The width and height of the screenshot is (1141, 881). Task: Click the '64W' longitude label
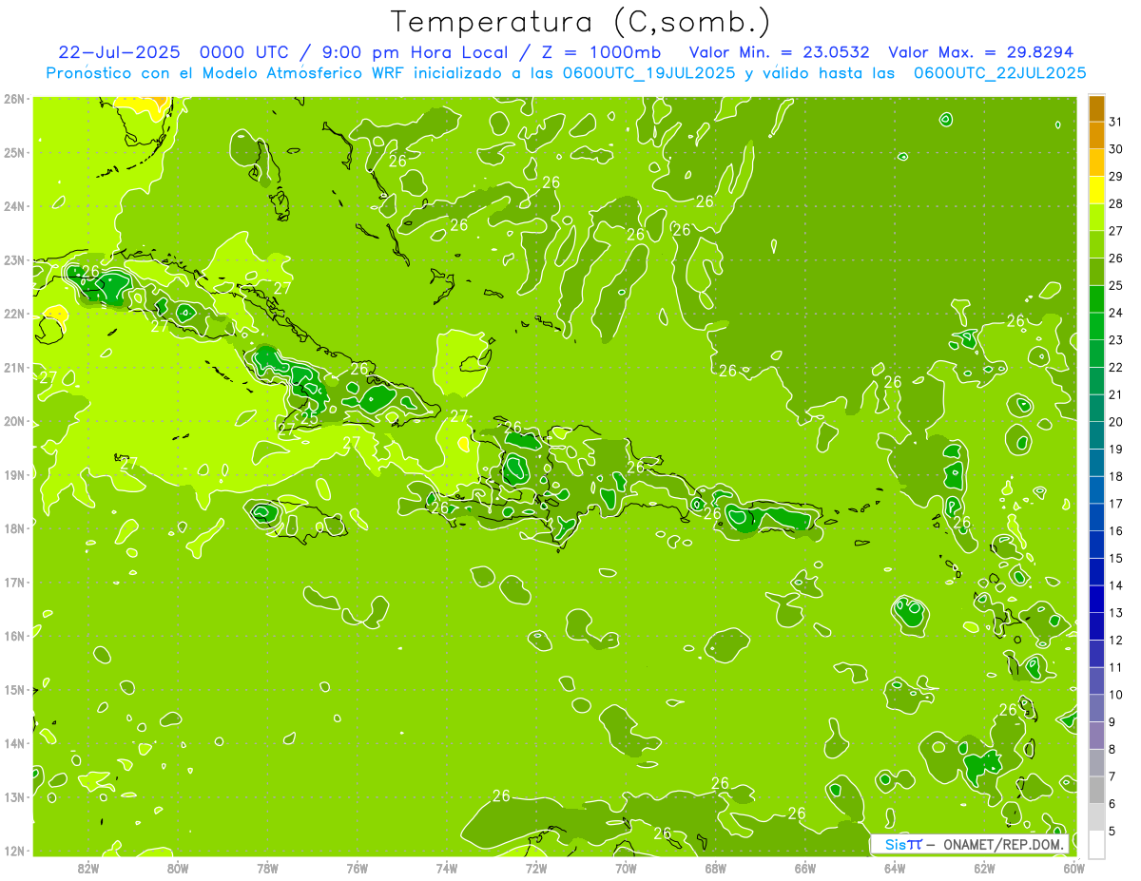[895, 868]
